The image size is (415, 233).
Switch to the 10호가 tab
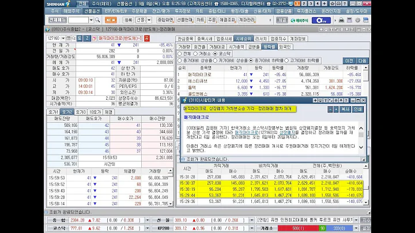coord(95,112)
